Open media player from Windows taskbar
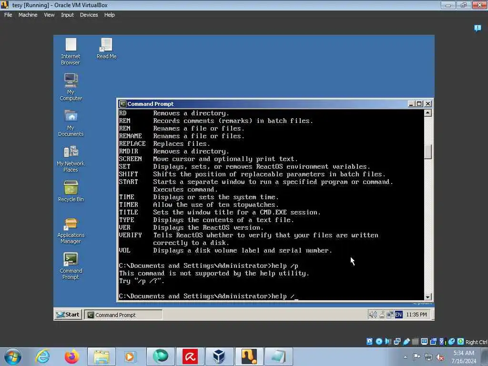This screenshot has width=488, height=366. pyautogui.click(x=130, y=356)
